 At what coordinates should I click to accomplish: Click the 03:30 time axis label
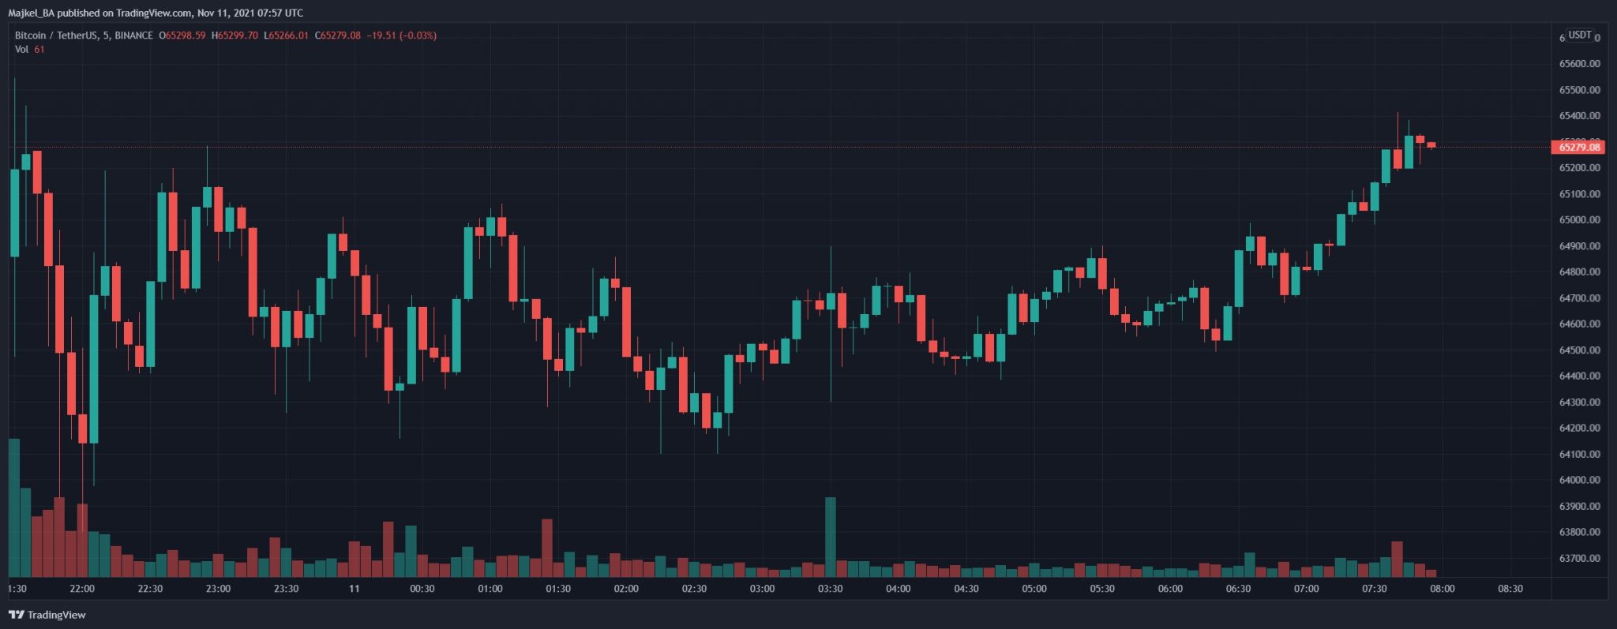point(830,589)
